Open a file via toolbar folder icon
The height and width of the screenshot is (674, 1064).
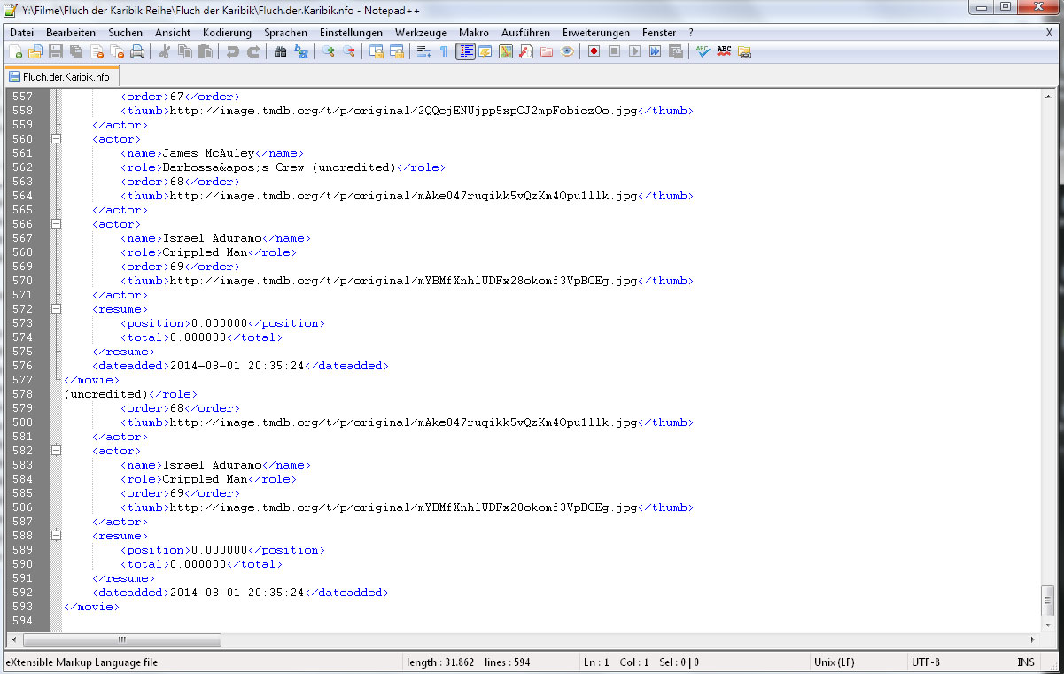tap(35, 52)
